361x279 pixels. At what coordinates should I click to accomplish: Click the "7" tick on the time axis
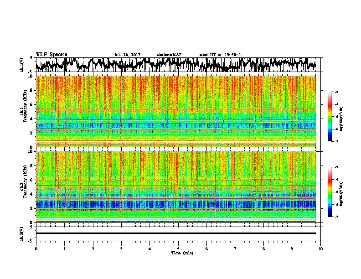pos(235,249)
